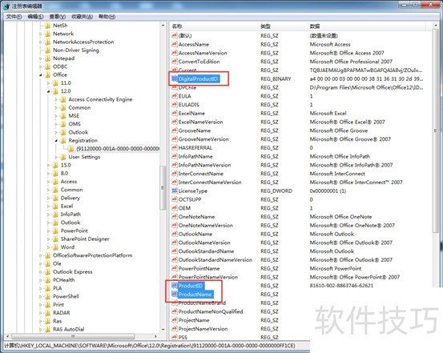Select the NetSh folder icon

coord(47,26)
